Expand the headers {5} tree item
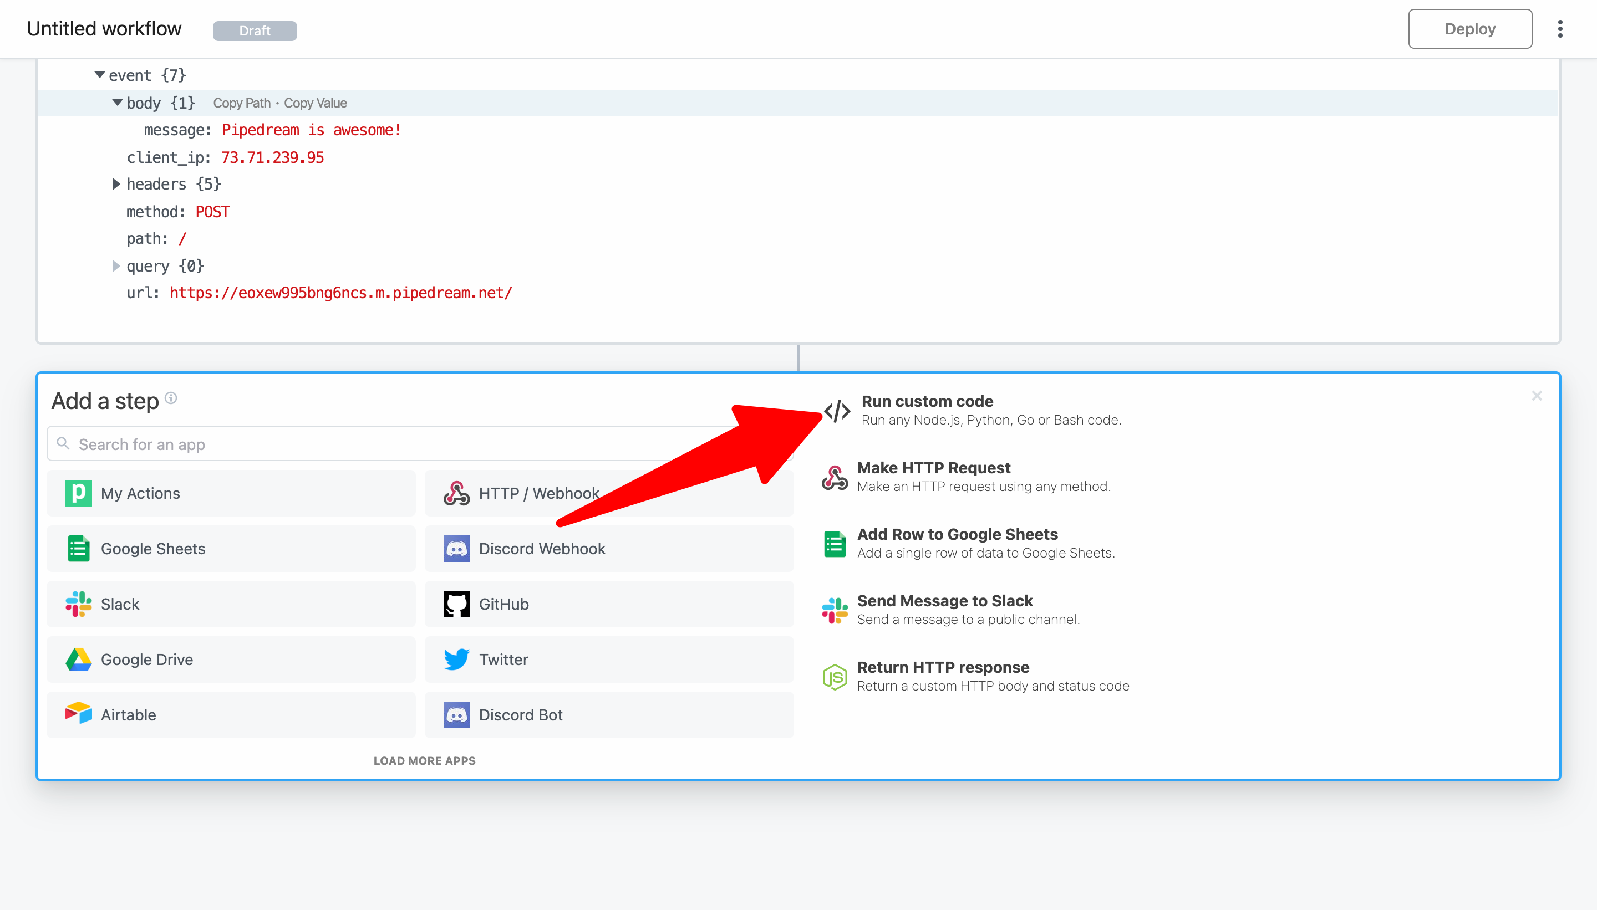The image size is (1597, 910). (118, 183)
